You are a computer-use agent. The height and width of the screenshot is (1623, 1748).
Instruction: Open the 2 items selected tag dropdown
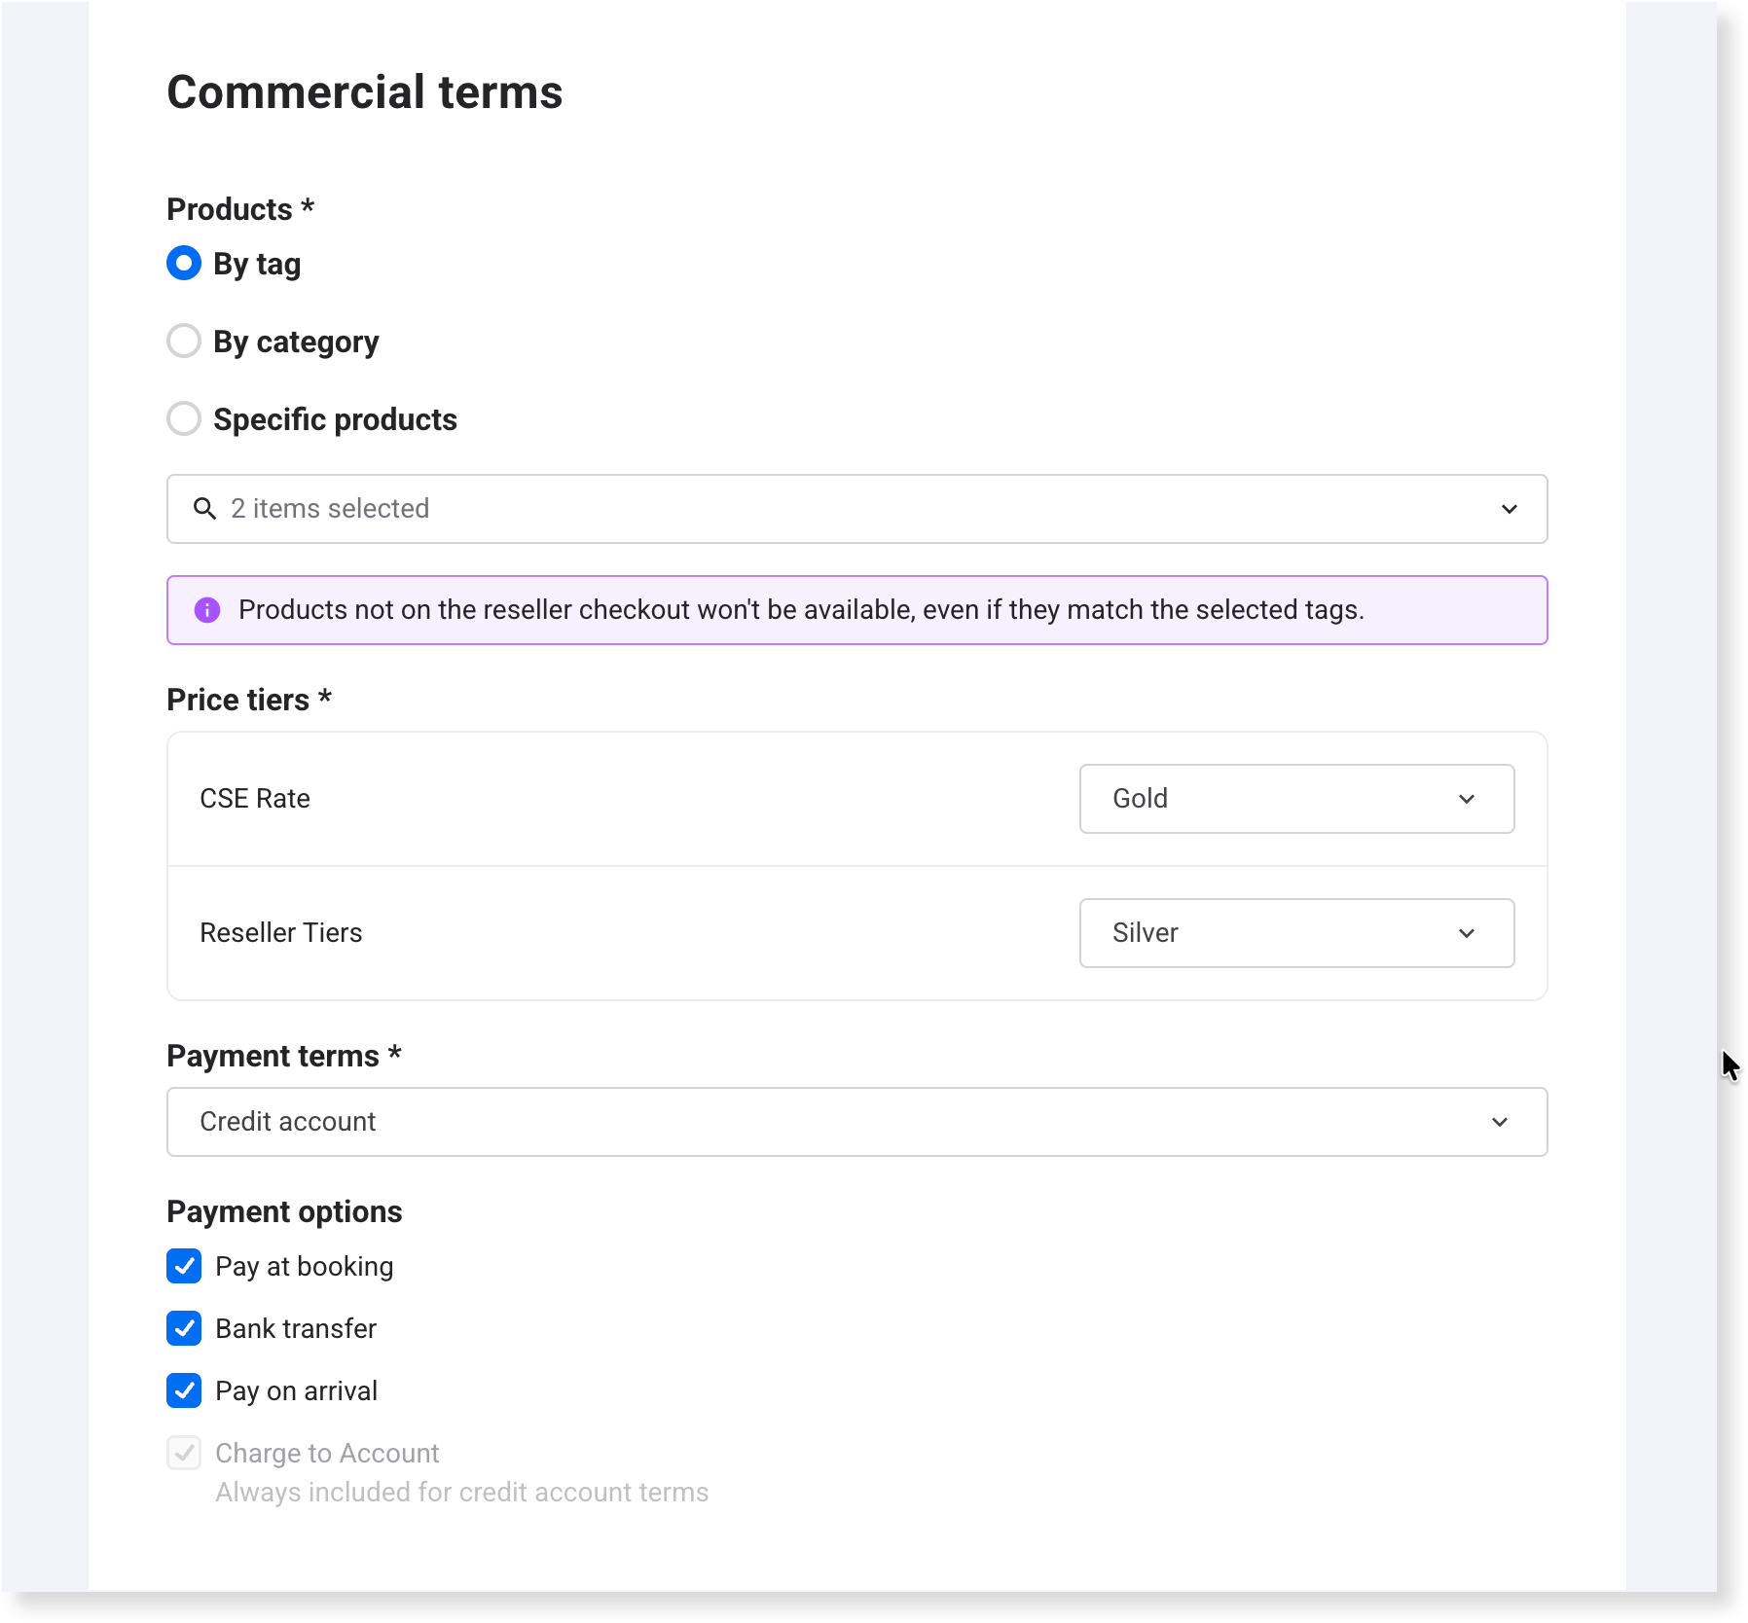click(x=857, y=509)
